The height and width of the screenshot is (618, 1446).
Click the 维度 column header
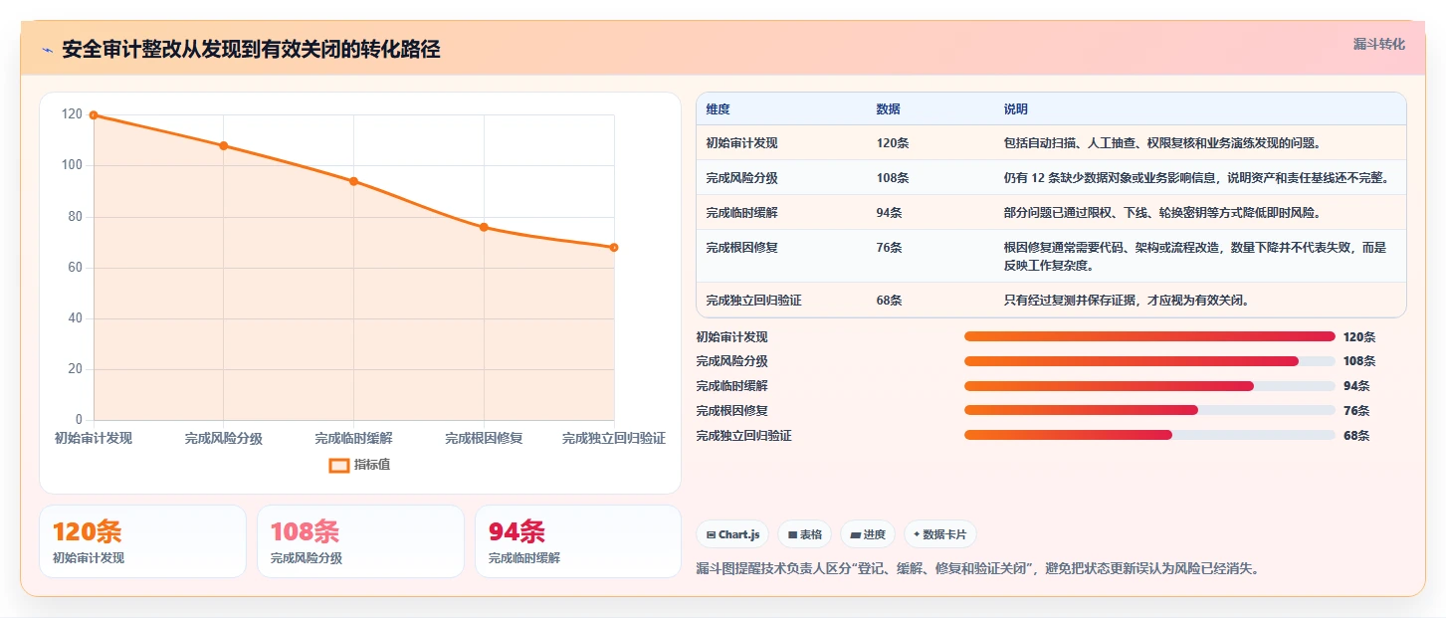coord(718,109)
